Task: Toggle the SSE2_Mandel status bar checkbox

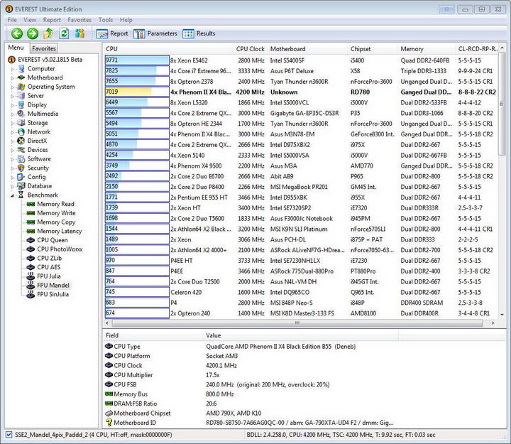Action: 9,435
